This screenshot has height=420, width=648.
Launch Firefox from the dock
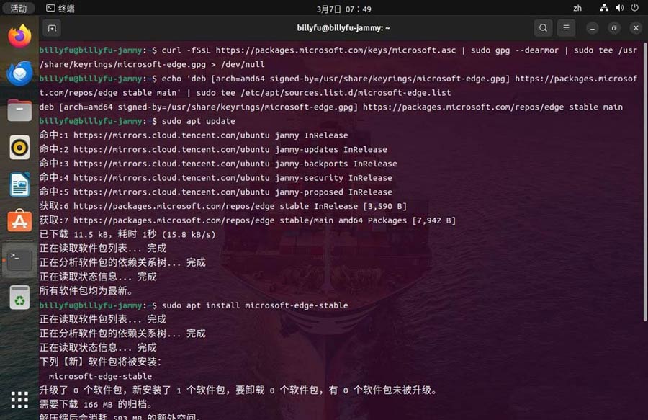click(19, 36)
